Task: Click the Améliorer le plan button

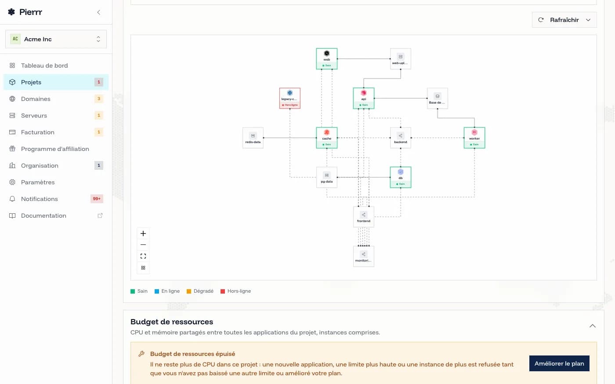Action: click(x=559, y=363)
